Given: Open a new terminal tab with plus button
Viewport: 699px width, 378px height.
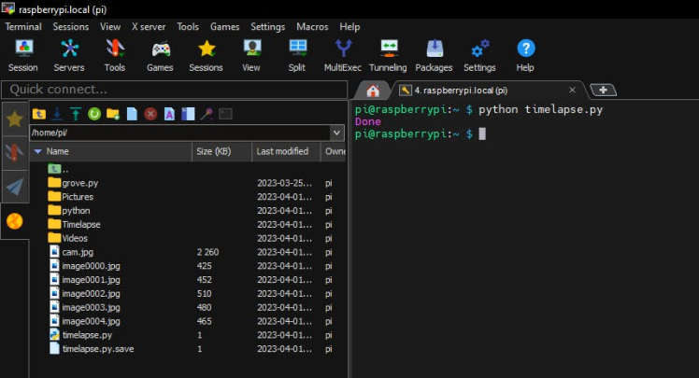Looking at the screenshot, I should (603, 91).
